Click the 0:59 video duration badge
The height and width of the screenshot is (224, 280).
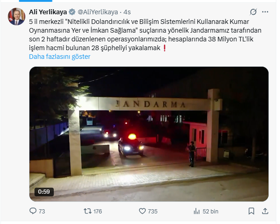44,192
